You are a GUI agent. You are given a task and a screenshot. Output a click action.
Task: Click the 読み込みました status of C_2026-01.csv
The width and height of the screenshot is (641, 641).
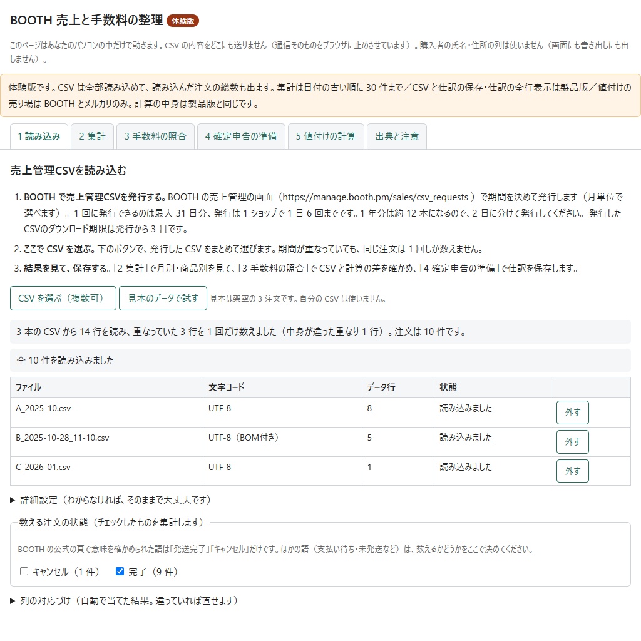coord(466,467)
